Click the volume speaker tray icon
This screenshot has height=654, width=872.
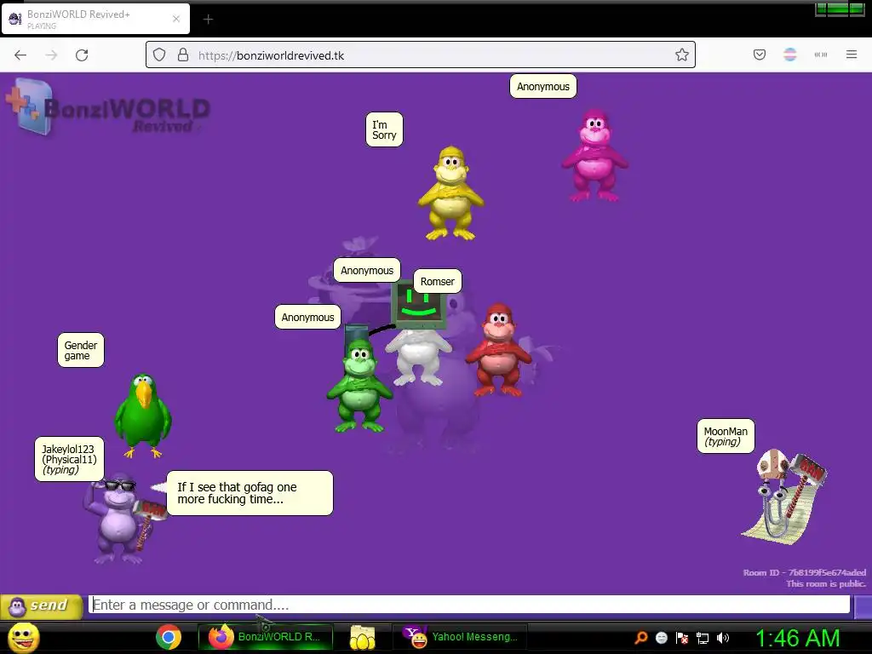723,638
